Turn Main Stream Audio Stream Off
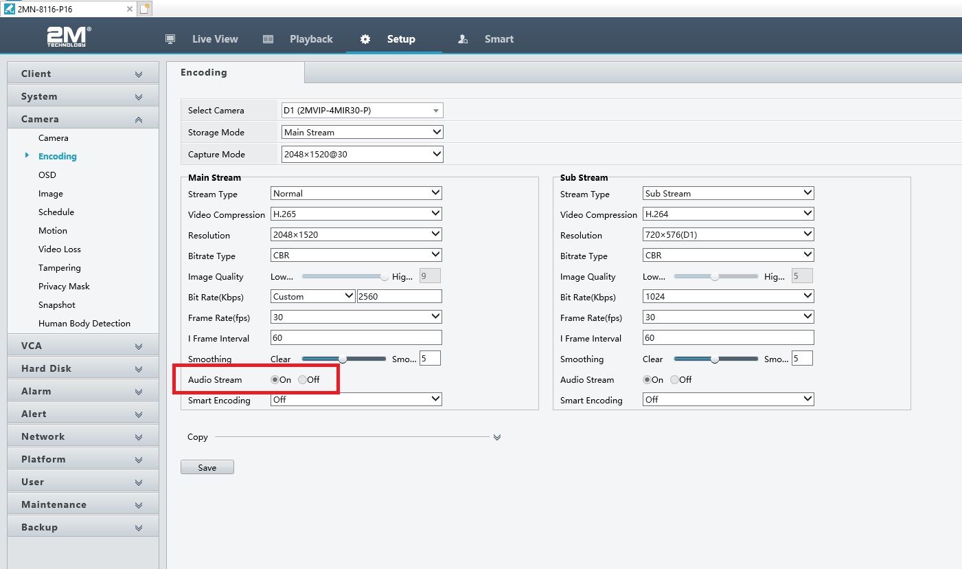 click(x=303, y=380)
